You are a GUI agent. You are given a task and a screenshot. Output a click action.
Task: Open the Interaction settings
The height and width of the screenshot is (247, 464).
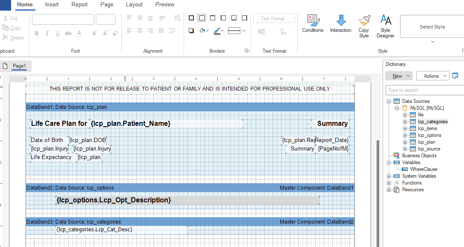tap(340, 24)
